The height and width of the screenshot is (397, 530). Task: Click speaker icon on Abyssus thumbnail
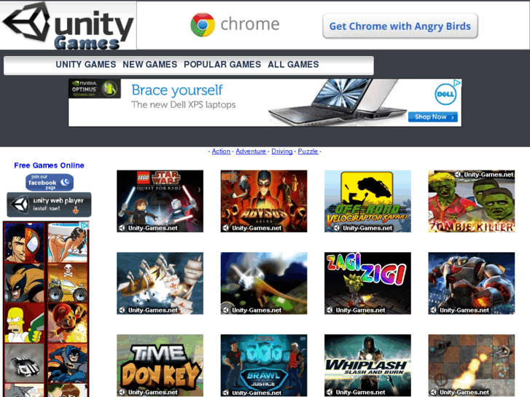click(x=226, y=228)
